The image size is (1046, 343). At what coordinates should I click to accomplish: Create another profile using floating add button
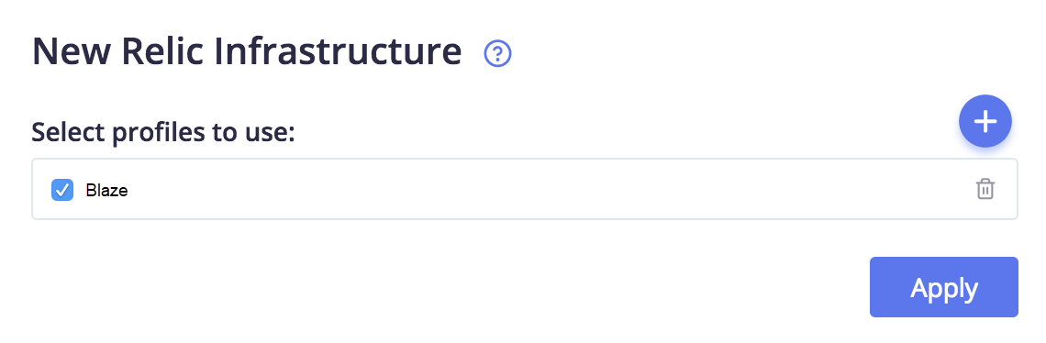pos(985,121)
